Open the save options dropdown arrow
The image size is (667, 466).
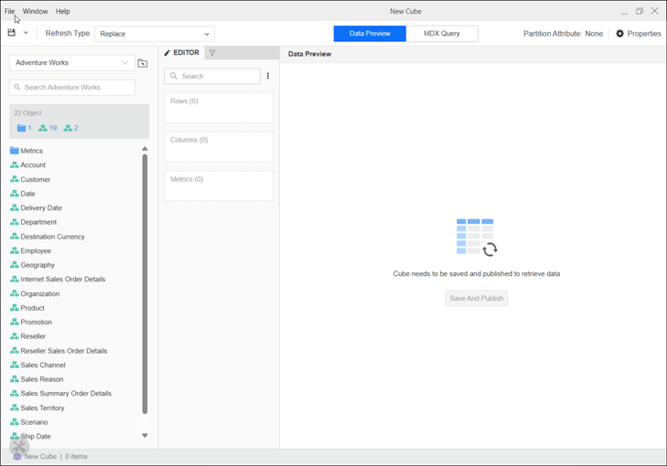pos(26,33)
